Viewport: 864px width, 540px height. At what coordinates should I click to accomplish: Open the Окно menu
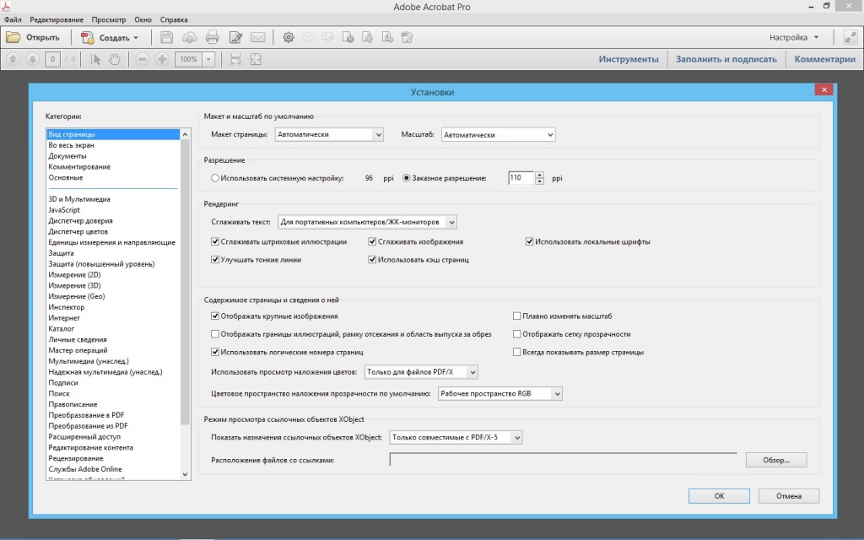(x=143, y=19)
